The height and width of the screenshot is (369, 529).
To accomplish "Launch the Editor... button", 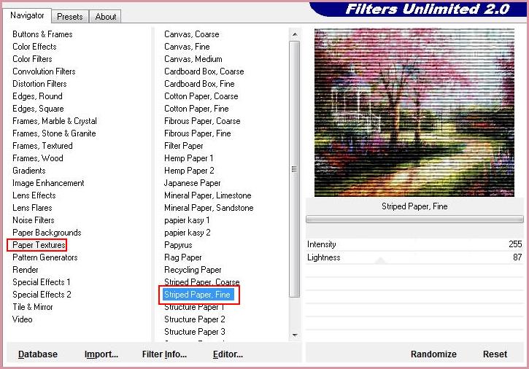I will coord(228,354).
